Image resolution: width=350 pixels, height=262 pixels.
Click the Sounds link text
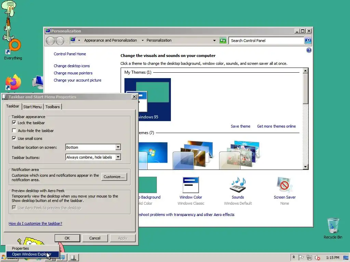tap(238, 197)
